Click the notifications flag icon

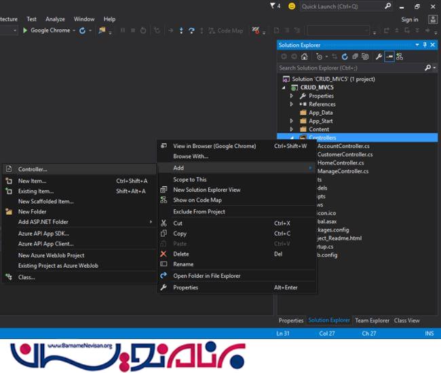click(273, 6)
